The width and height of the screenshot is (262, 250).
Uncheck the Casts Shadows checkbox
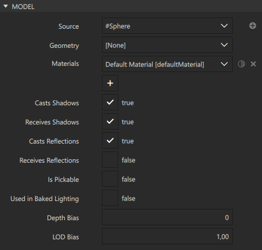(x=110, y=102)
